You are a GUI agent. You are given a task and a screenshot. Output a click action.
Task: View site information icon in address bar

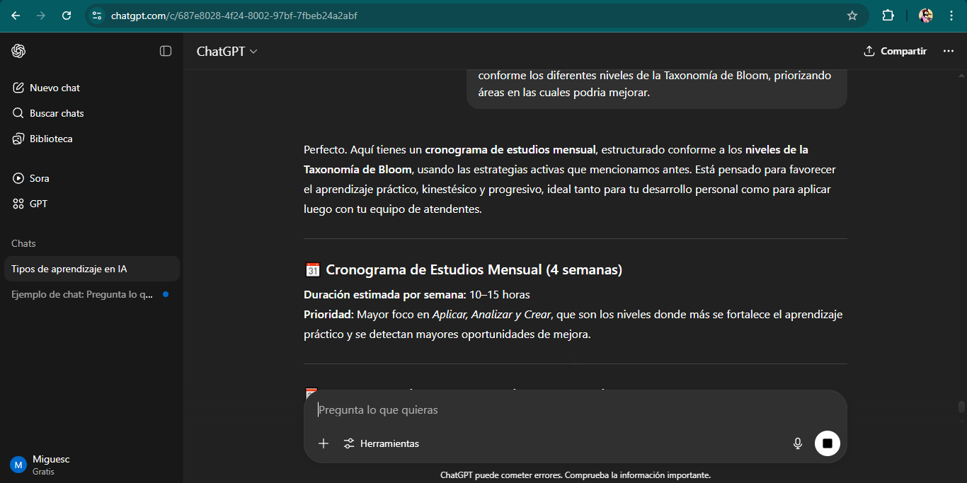tap(97, 16)
